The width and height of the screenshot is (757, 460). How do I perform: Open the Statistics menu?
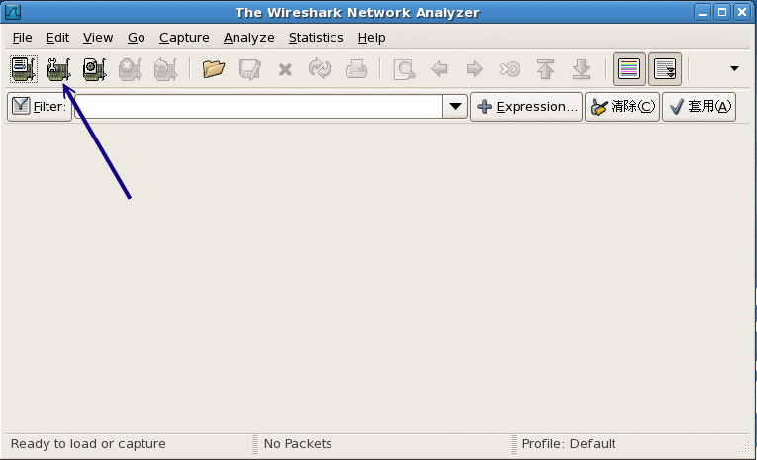click(316, 38)
